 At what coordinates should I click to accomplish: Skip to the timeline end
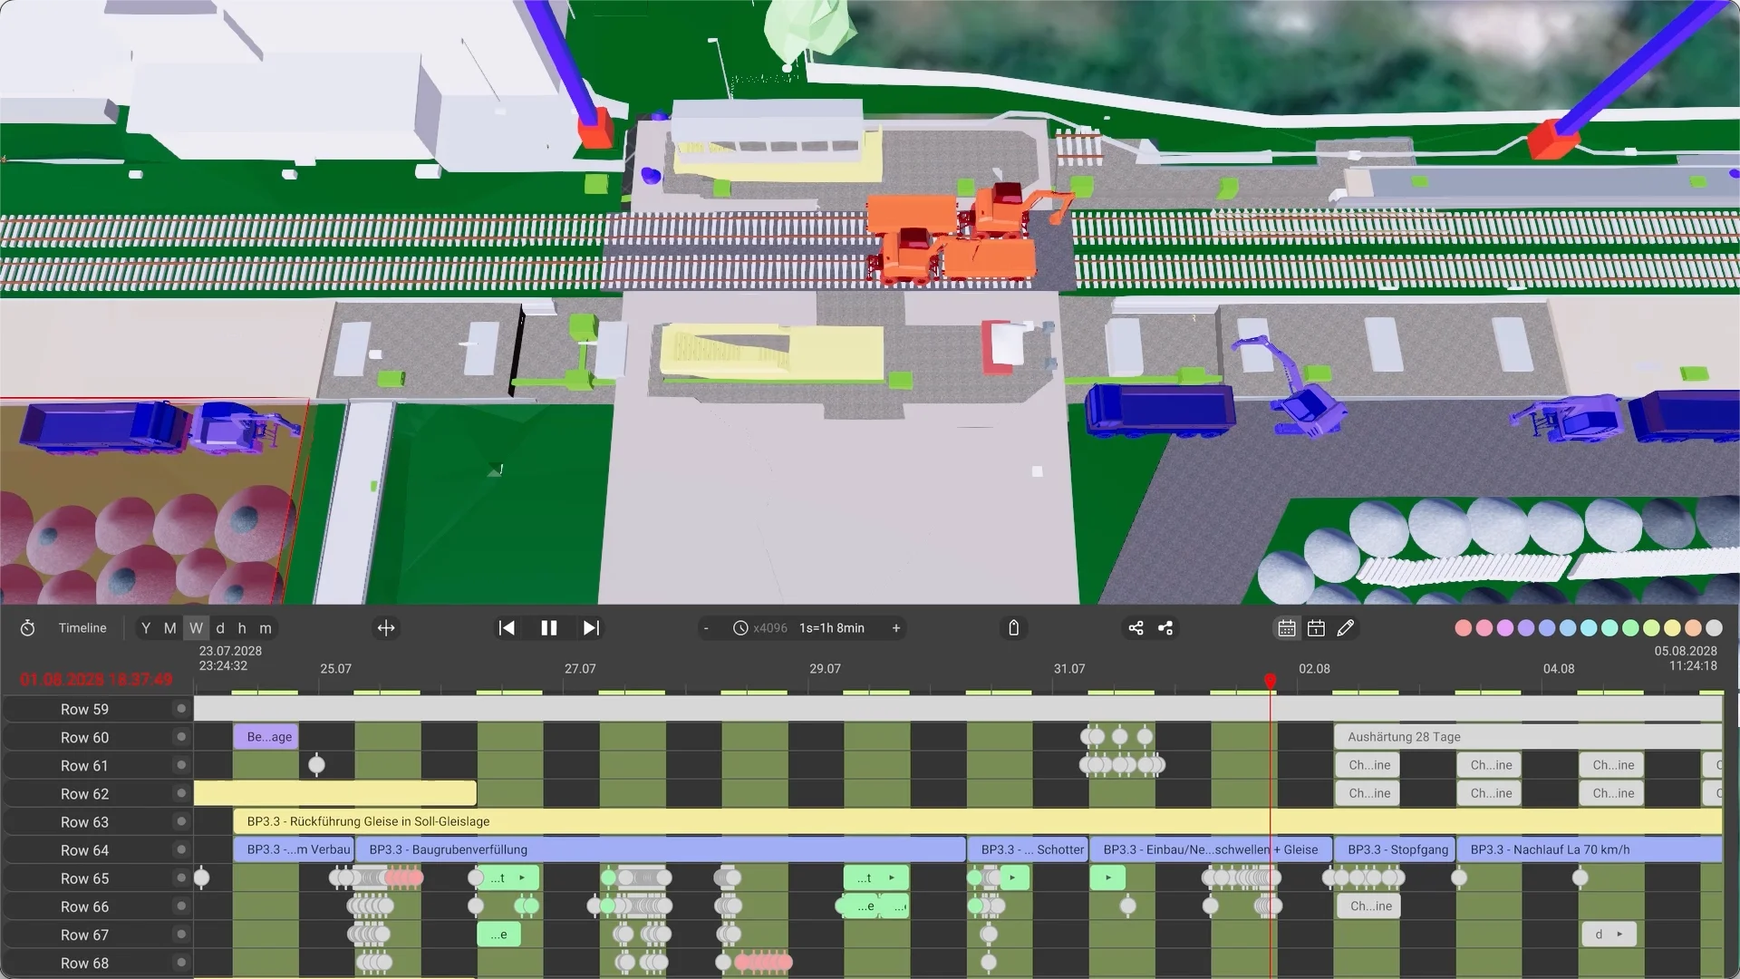point(591,628)
